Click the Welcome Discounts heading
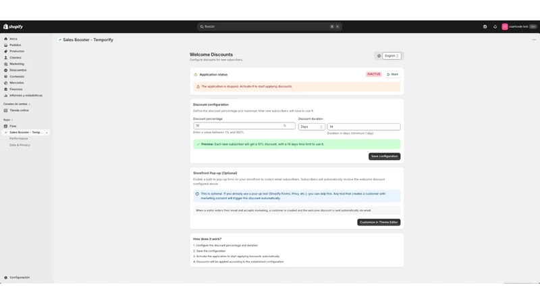This screenshot has height=303, width=540. pos(211,55)
